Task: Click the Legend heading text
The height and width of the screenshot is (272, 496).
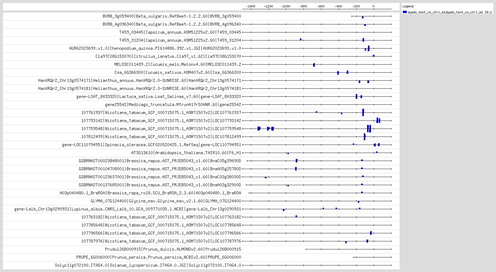Action: click(x=408, y=6)
